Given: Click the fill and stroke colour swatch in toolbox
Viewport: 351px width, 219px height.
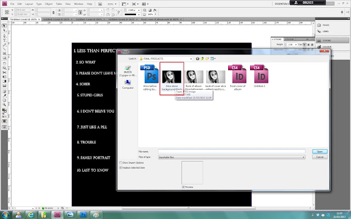Looking at the screenshot, I should [x=4, y=111].
